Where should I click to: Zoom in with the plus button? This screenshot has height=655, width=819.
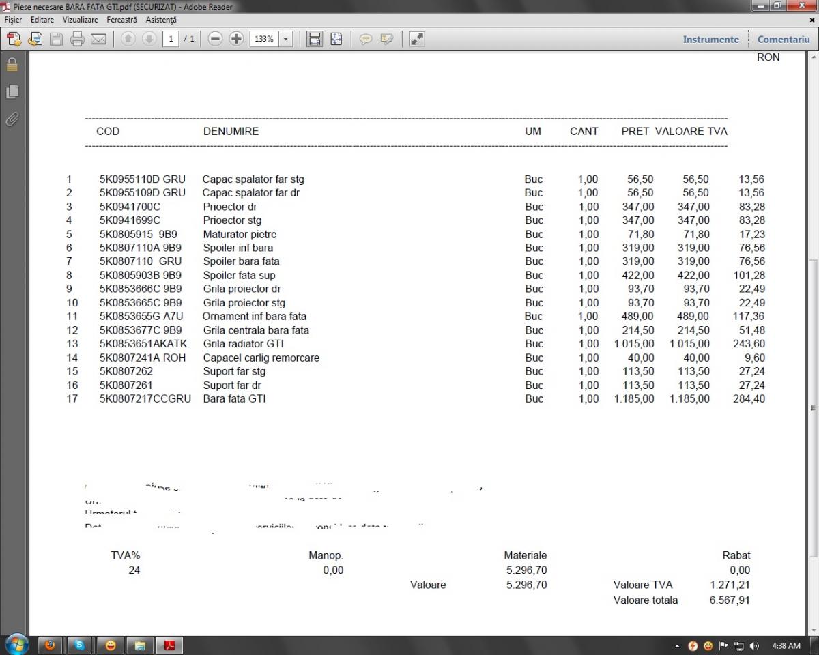coord(236,40)
